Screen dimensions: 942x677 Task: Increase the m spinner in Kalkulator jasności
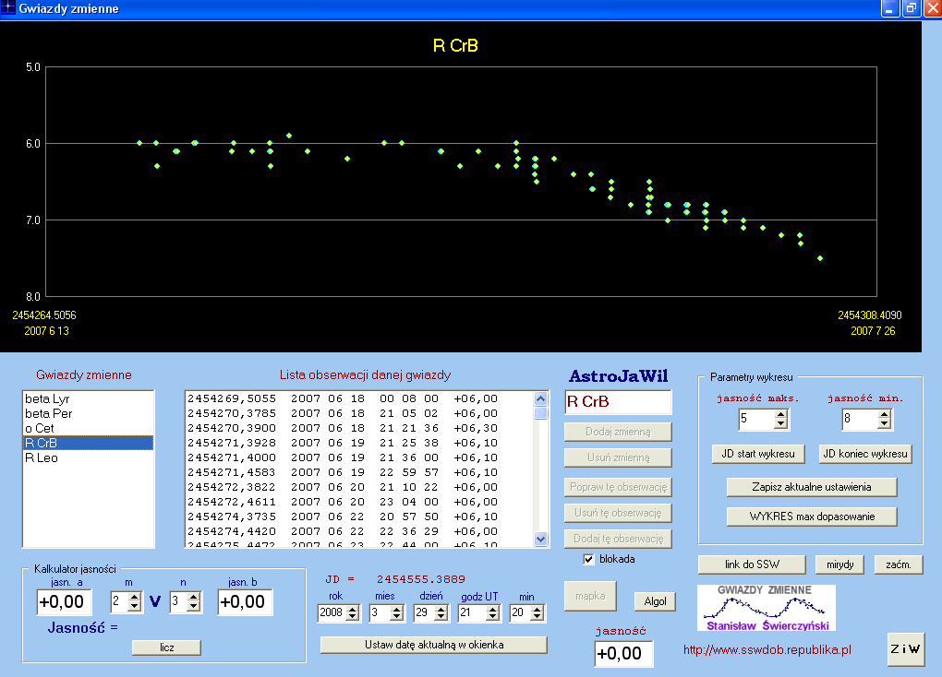pyautogui.click(x=135, y=597)
